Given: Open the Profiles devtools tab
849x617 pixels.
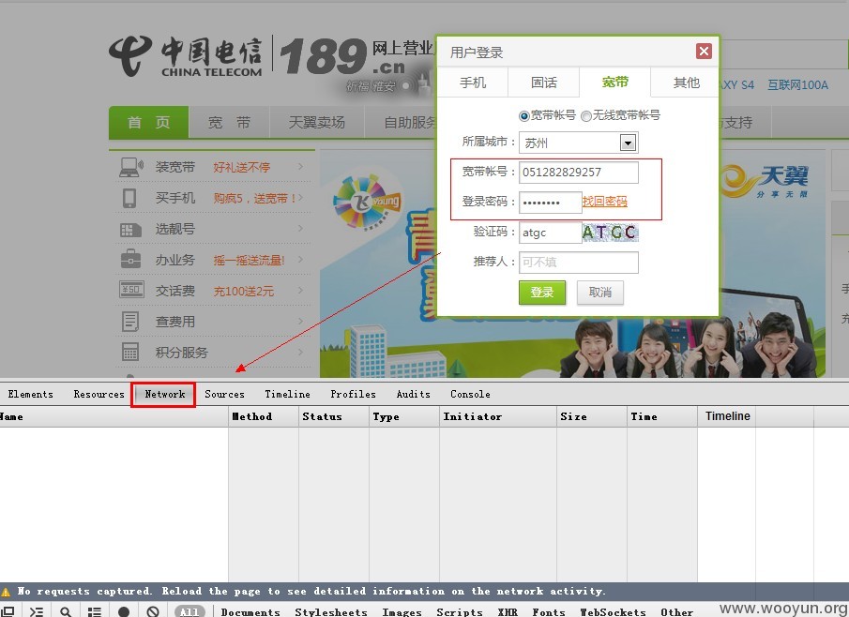Looking at the screenshot, I should (x=353, y=394).
